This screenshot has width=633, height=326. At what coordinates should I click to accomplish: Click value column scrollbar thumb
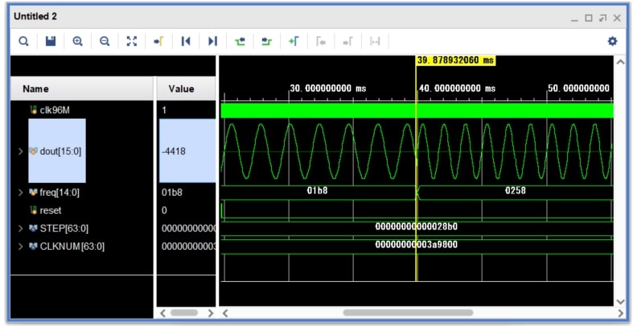pyautogui.click(x=184, y=312)
